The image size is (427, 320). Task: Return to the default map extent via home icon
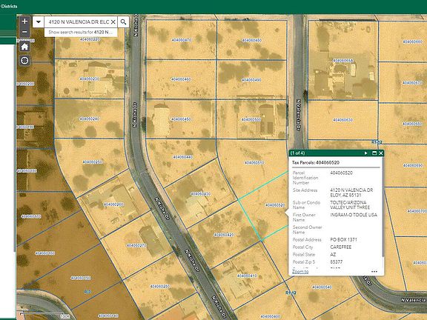24,47
